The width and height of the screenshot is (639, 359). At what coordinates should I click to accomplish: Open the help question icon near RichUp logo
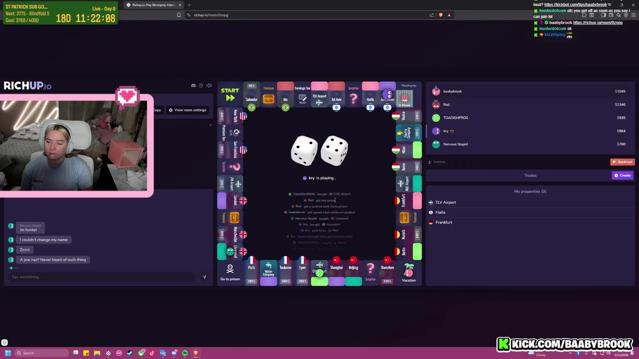(x=201, y=86)
